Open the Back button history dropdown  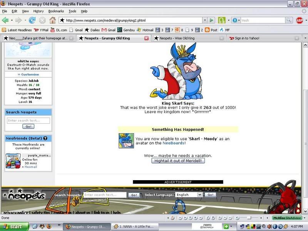pyautogui.click(x=12, y=20)
